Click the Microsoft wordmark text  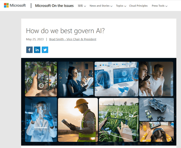[18, 5]
